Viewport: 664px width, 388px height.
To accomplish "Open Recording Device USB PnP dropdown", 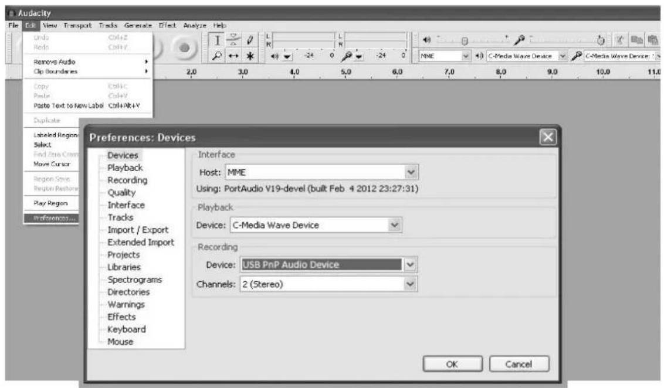I will point(328,265).
